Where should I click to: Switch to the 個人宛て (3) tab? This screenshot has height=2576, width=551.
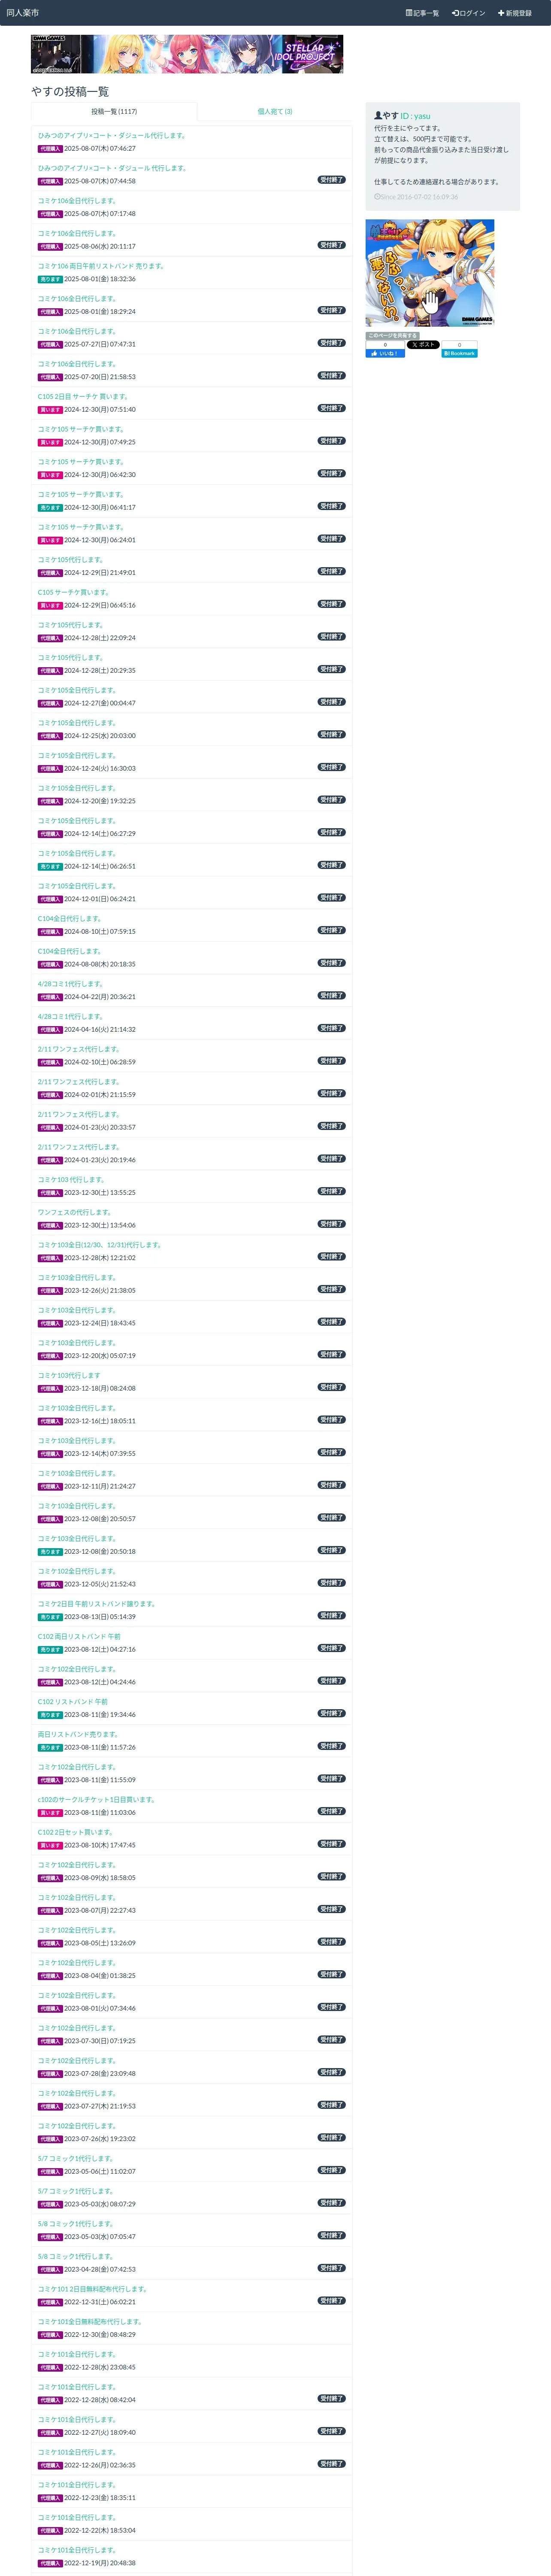(x=275, y=112)
